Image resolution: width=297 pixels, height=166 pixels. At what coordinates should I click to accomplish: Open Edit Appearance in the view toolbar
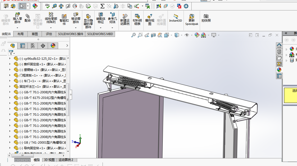pyautogui.click(x=197, y=35)
